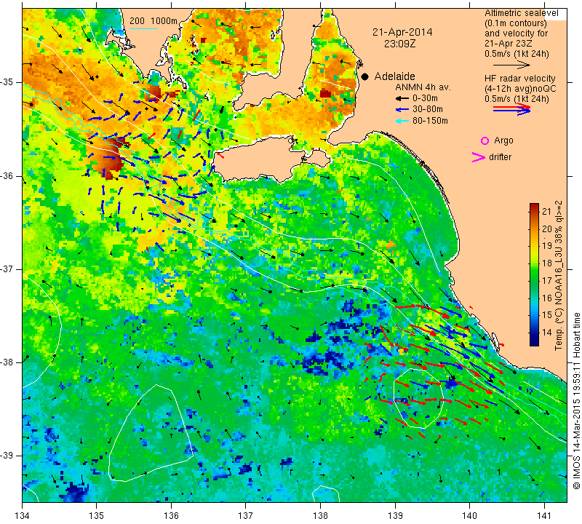Click the '0.5m/s (1kt 24h)' altimetric scale text

(x=517, y=53)
